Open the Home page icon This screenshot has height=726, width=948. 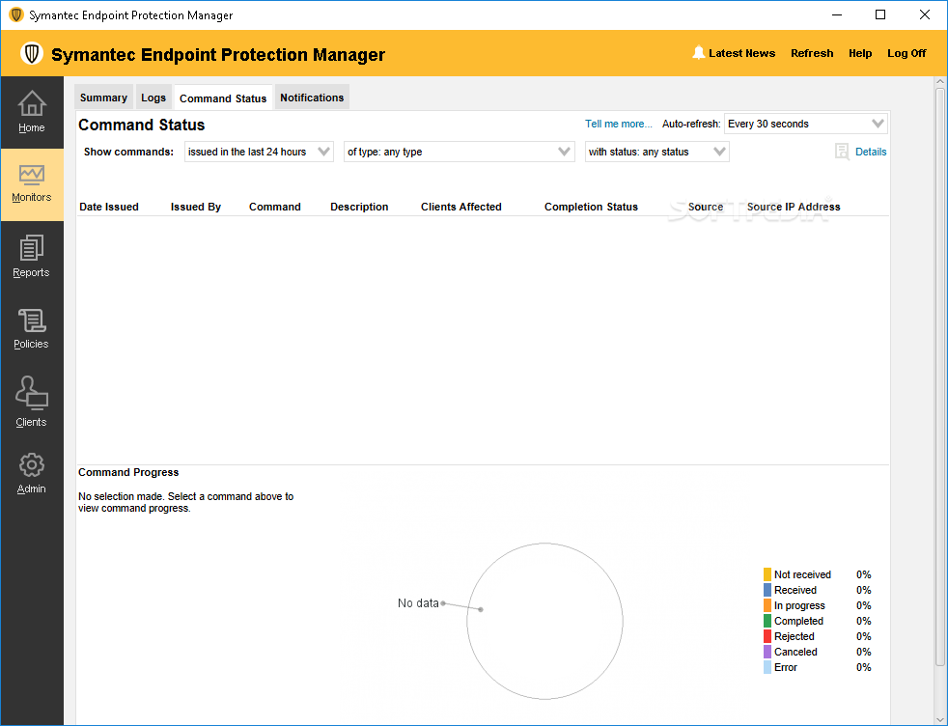pos(32,103)
